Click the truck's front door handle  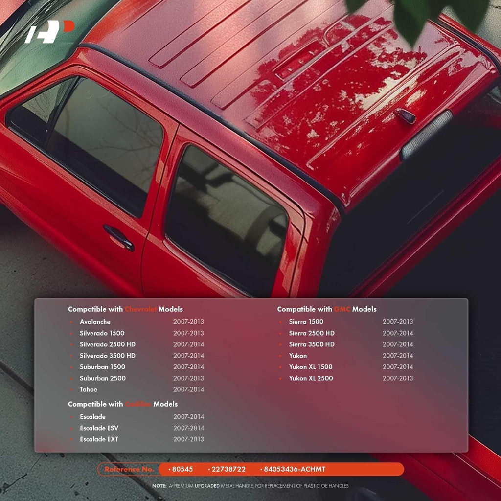click(118, 238)
